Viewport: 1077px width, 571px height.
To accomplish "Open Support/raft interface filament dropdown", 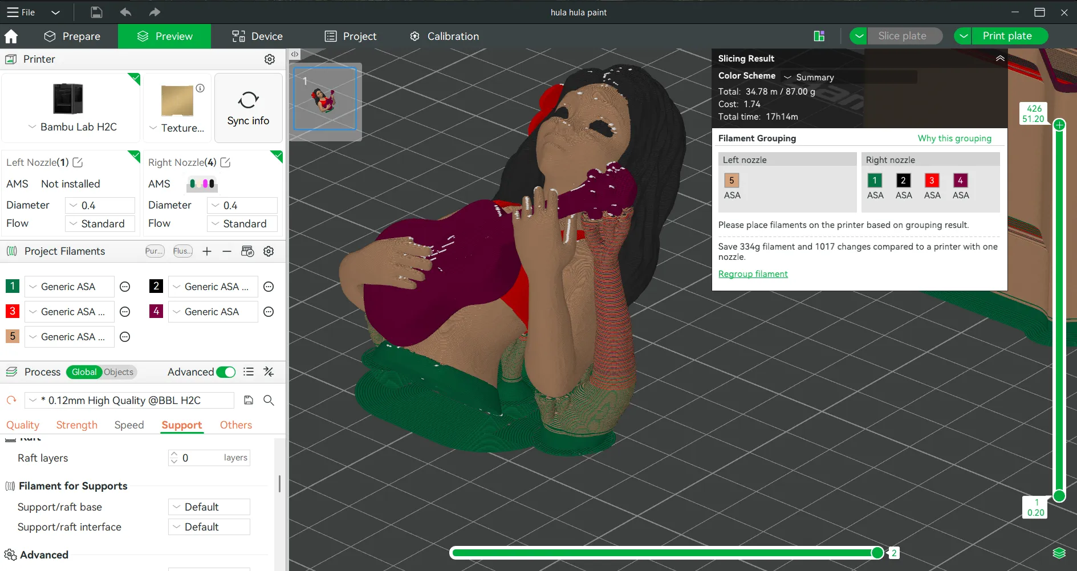I will pos(209,527).
